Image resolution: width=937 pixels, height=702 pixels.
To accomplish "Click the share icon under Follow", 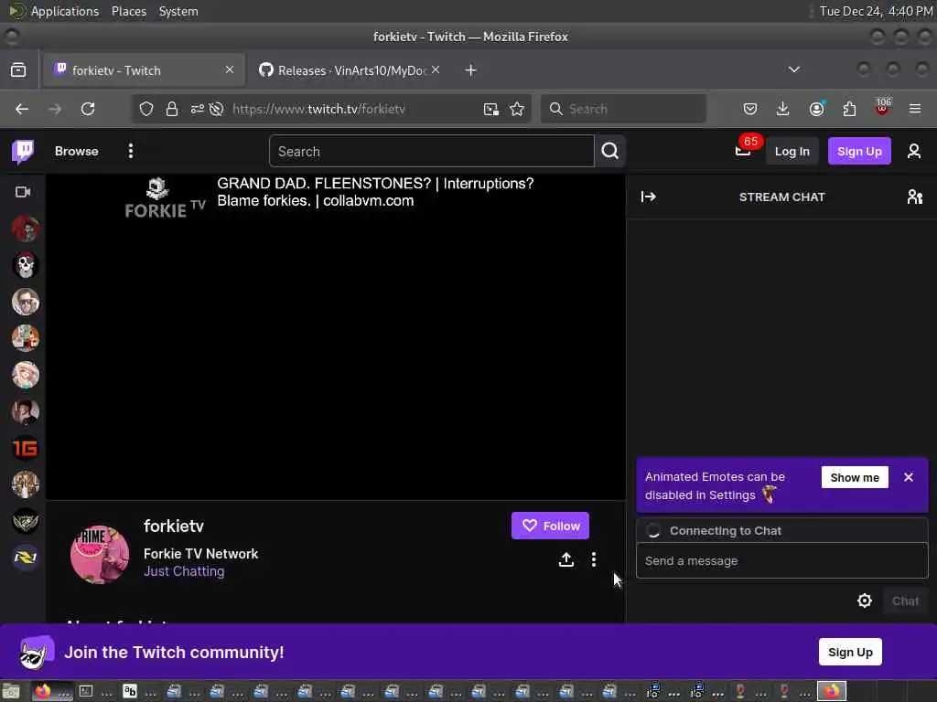I will pos(565,559).
